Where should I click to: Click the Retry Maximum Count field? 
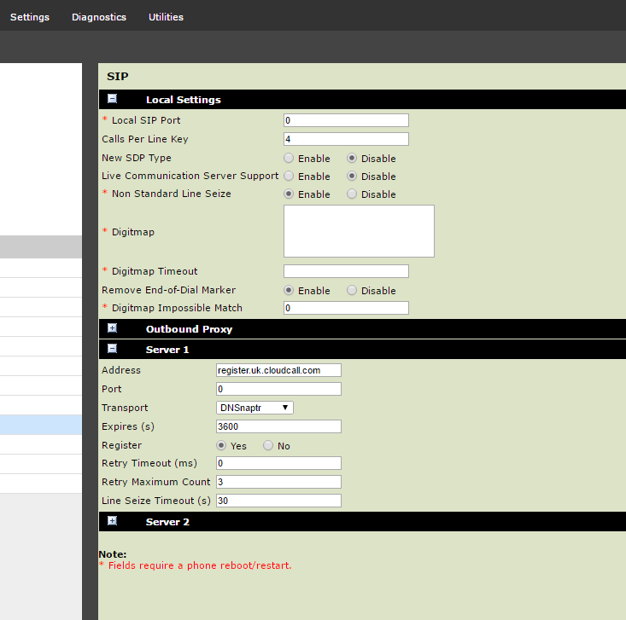(x=278, y=482)
